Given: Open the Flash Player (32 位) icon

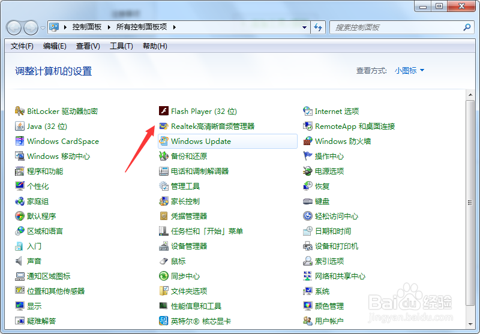Looking at the screenshot, I should click(164, 111).
